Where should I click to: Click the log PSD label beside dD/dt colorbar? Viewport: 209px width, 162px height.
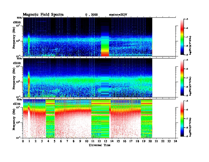pyautogui.click(x=191, y=86)
